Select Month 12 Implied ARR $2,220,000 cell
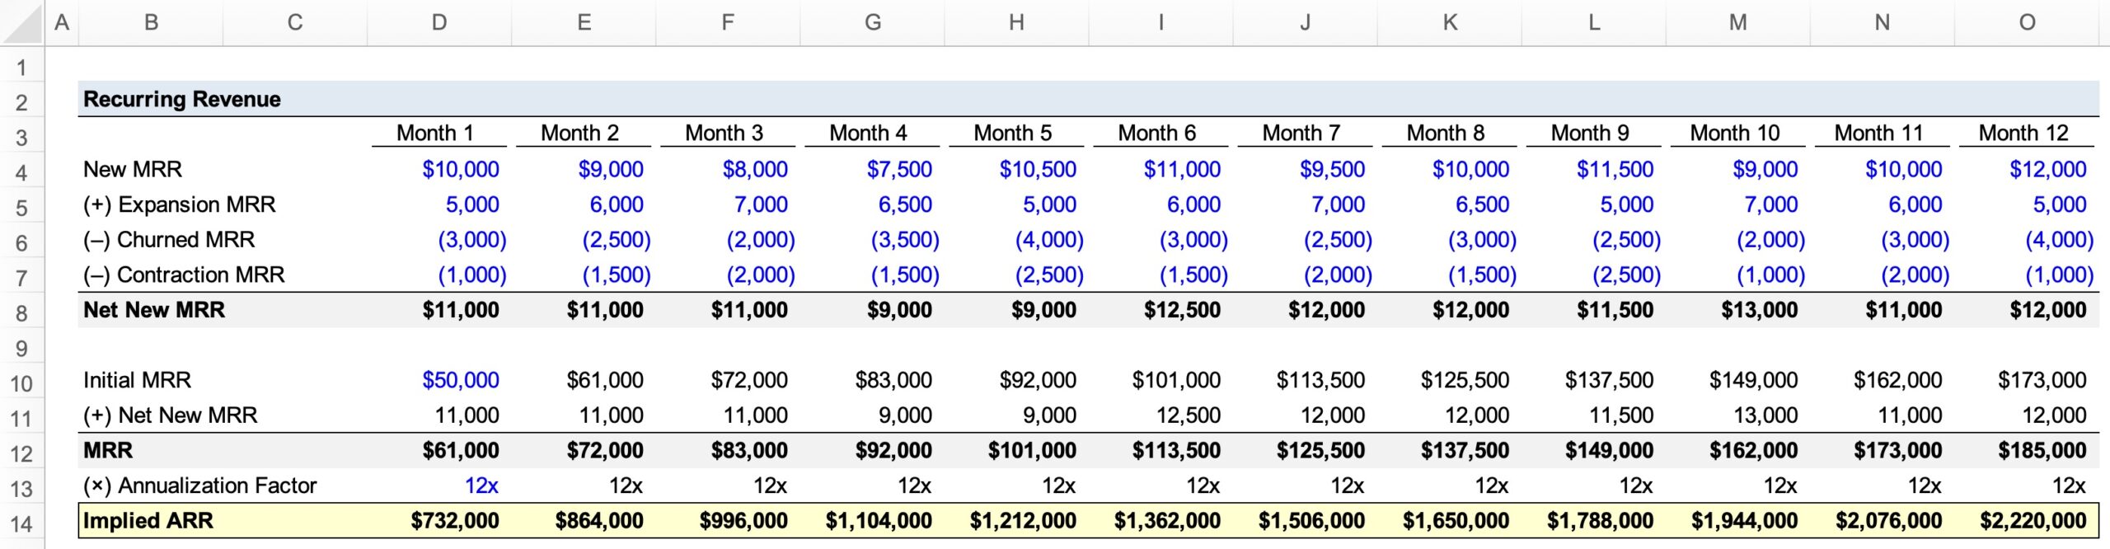 (x=2027, y=521)
